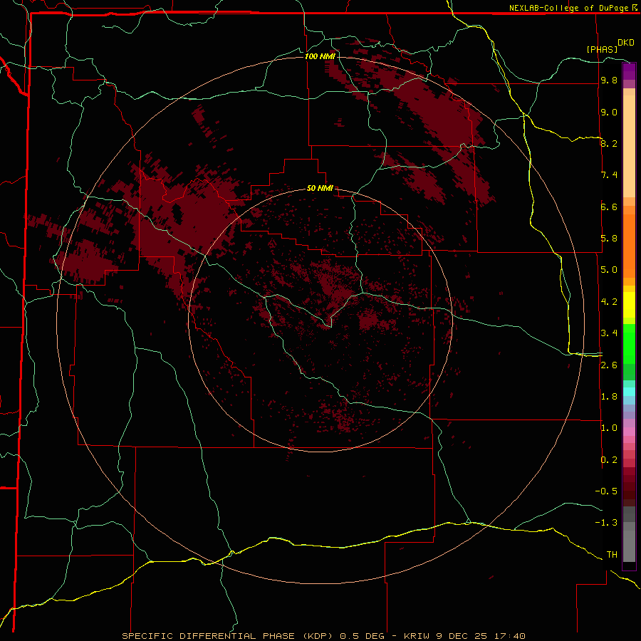Click the [PHAS] label above the color scale
Viewport: 641px width, 641px height.
(x=602, y=49)
